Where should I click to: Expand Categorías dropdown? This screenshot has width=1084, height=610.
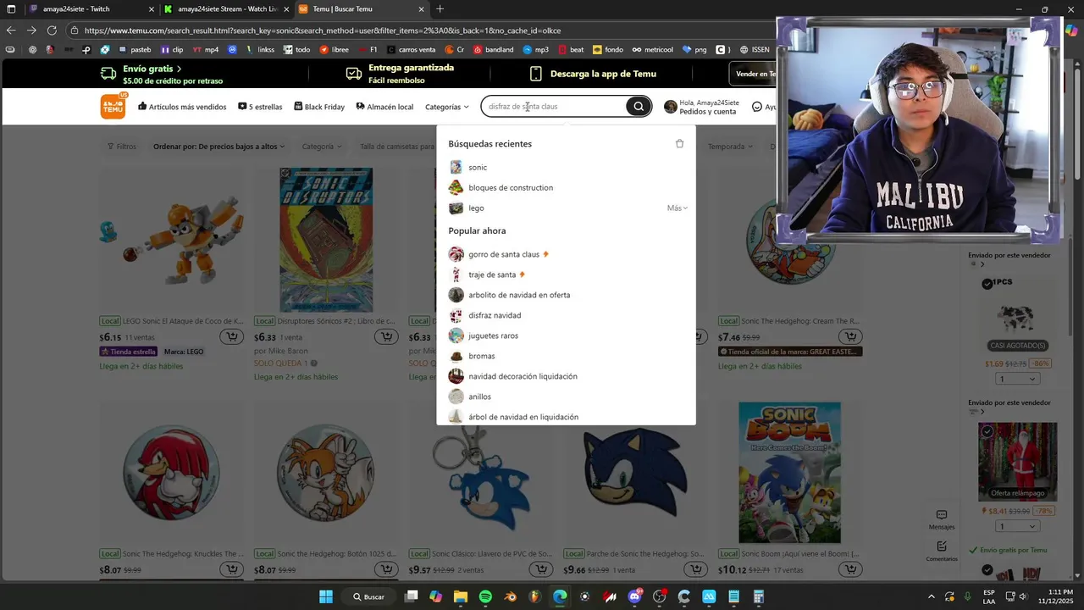click(x=446, y=107)
